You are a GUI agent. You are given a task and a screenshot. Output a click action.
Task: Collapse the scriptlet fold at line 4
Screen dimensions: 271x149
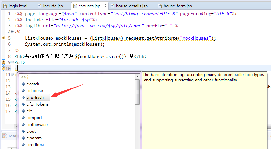tap(12, 32)
